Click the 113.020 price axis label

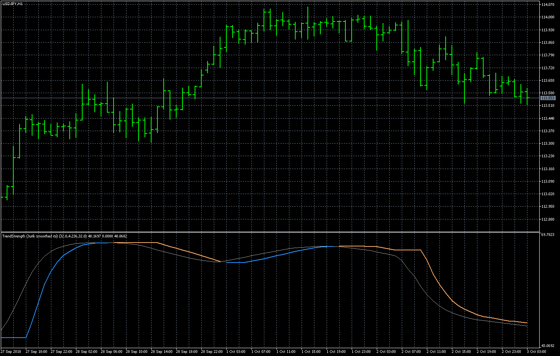tap(547, 194)
